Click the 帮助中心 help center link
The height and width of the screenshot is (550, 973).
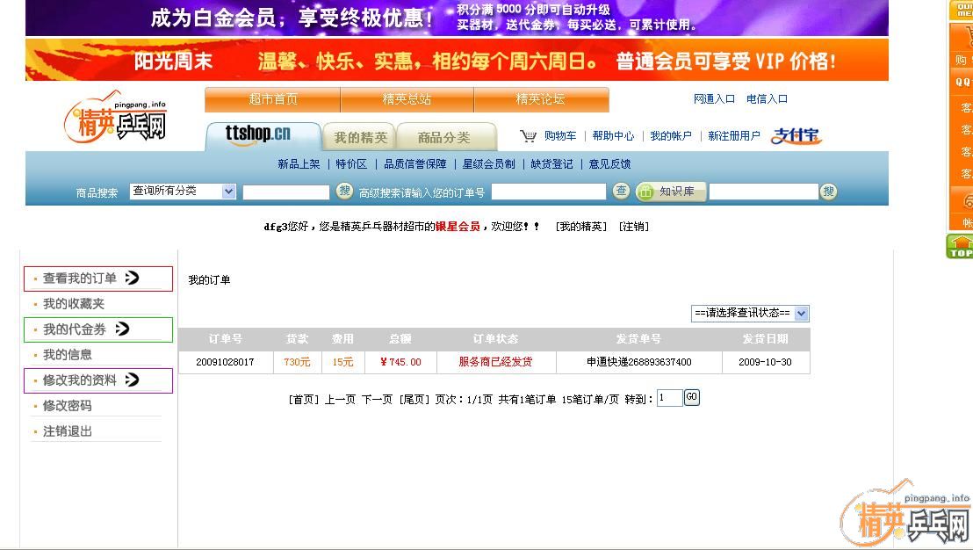tap(613, 136)
